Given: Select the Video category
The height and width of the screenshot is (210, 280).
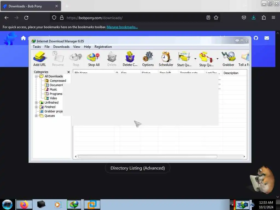Looking at the screenshot, I should [51, 98].
